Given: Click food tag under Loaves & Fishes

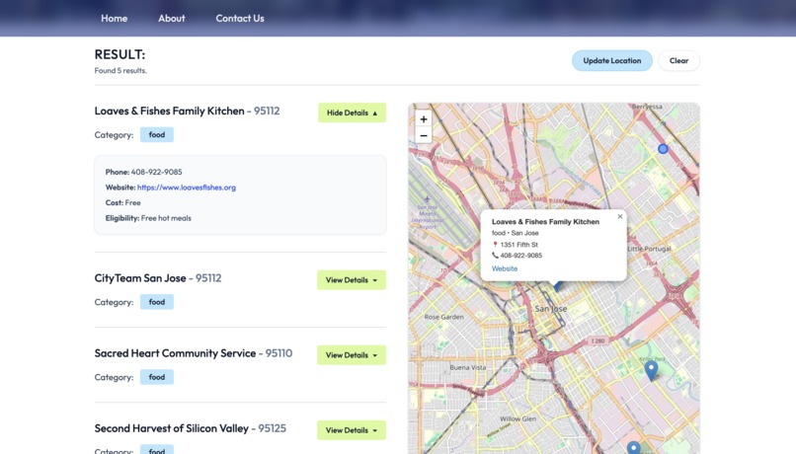Looking at the screenshot, I should (x=157, y=134).
